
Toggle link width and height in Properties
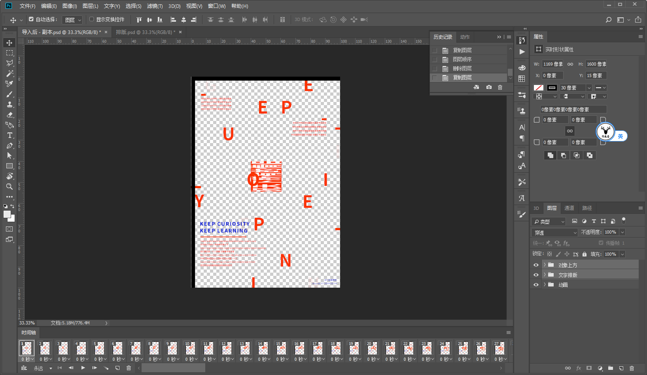point(570,64)
